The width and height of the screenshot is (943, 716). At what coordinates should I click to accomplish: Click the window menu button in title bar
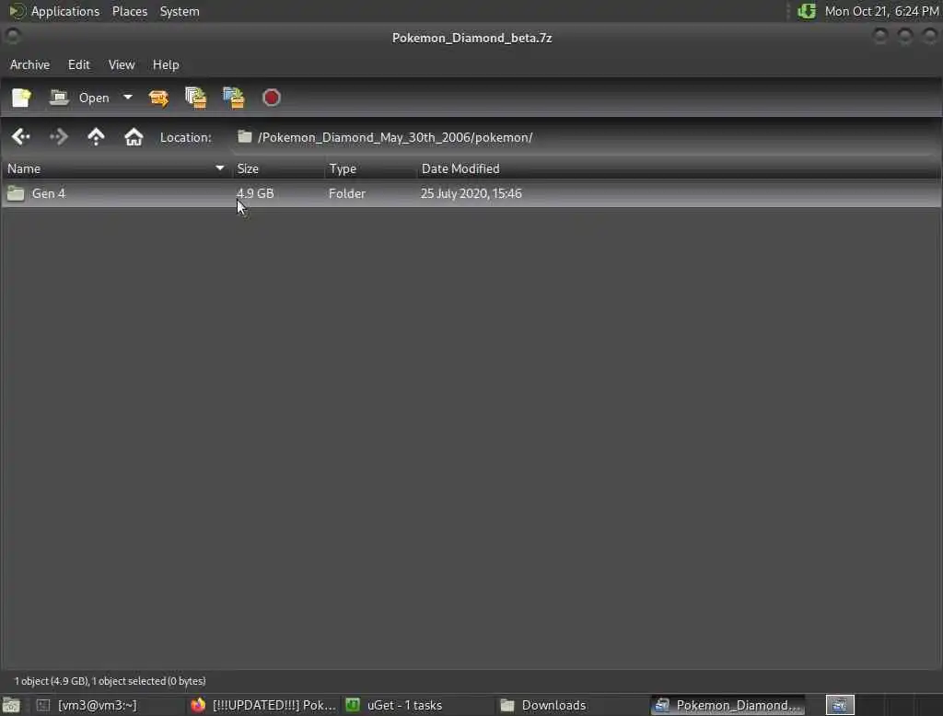(x=12, y=37)
